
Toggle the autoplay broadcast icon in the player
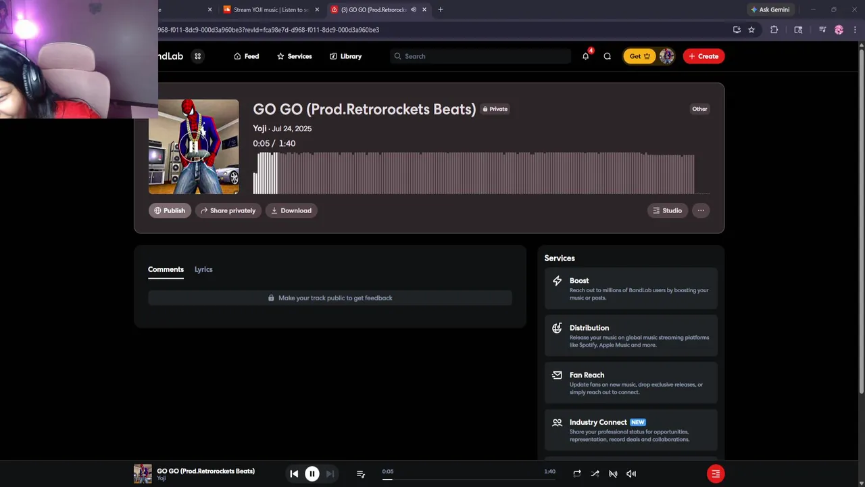[613, 474]
